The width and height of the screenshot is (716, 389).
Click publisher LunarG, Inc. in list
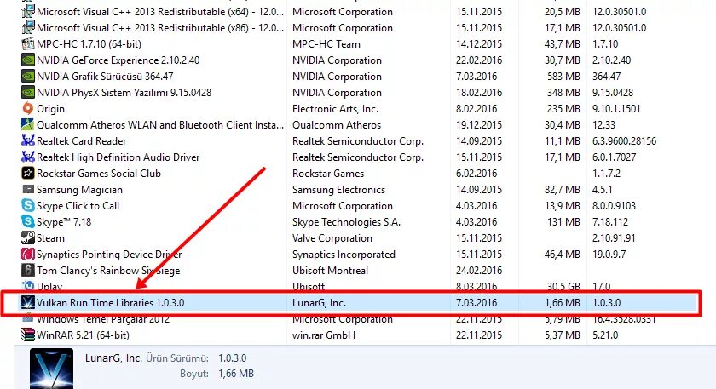pyautogui.click(x=319, y=303)
